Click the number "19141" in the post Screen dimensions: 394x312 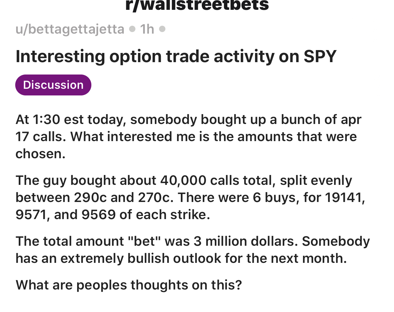(344, 198)
